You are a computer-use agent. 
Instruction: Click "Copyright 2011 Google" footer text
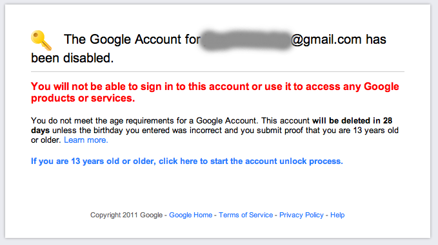click(x=126, y=215)
